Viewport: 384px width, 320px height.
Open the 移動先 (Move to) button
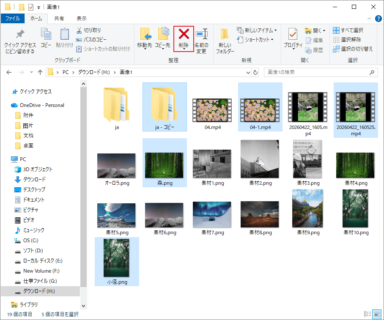[145, 39]
